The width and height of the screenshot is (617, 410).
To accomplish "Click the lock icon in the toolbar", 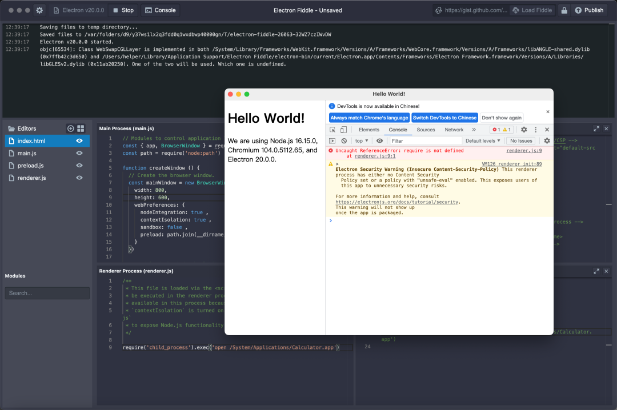I will (x=564, y=10).
